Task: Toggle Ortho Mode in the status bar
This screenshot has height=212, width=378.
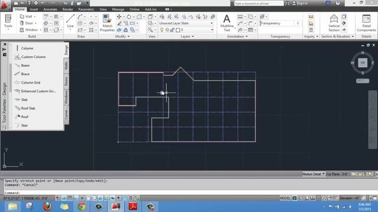Action: (x=76, y=198)
